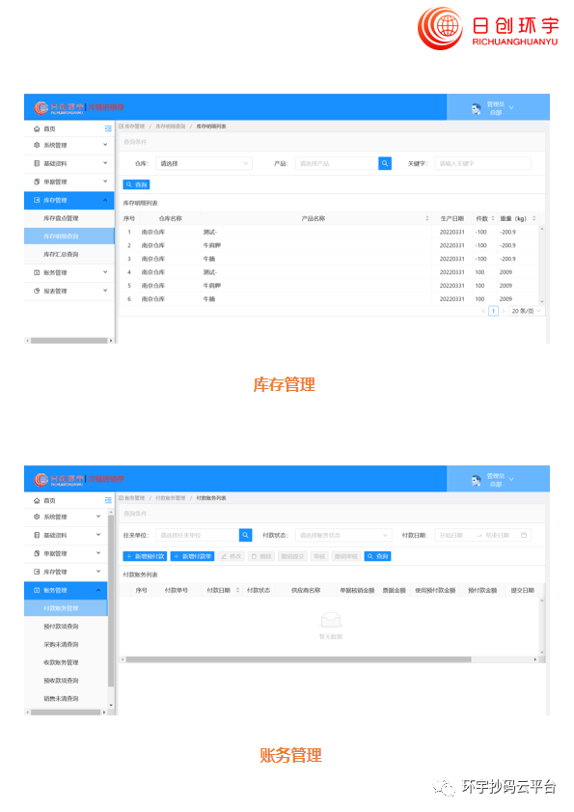This screenshot has height=812, width=574.
Task: Select 库存盘点管理 menu item
Action: [61, 218]
